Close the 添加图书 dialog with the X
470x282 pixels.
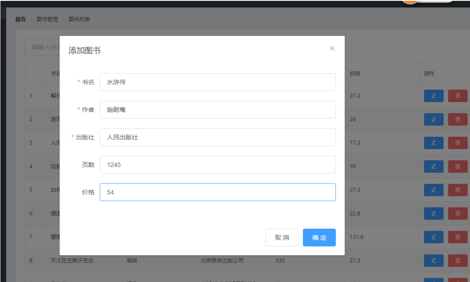pos(332,48)
